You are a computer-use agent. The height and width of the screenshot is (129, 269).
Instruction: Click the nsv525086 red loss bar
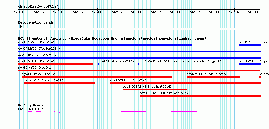point(213,77)
